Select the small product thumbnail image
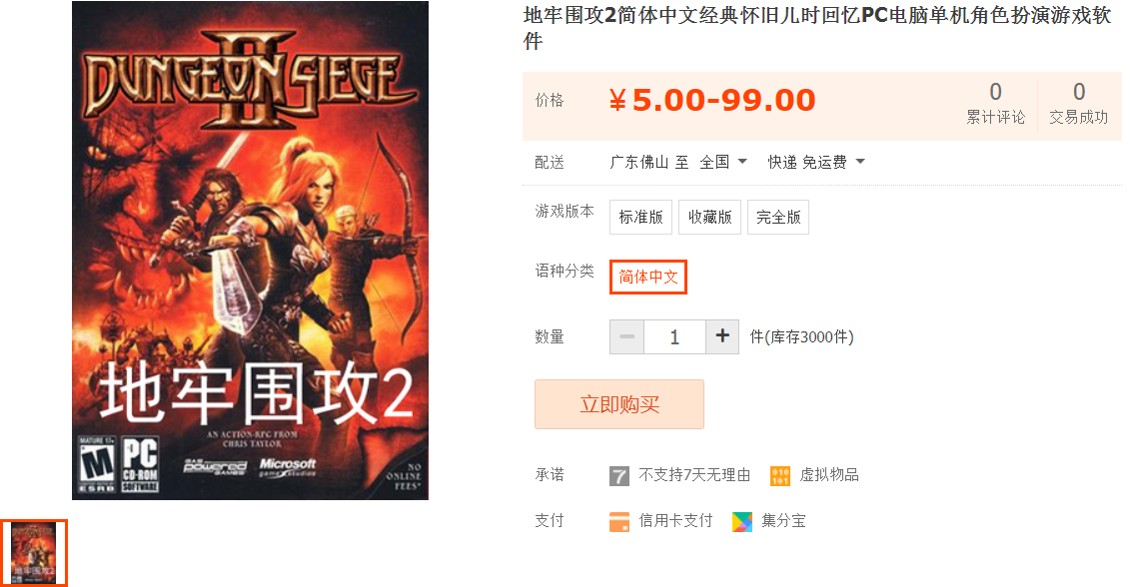The image size is (1130, 587). [34, 552]
